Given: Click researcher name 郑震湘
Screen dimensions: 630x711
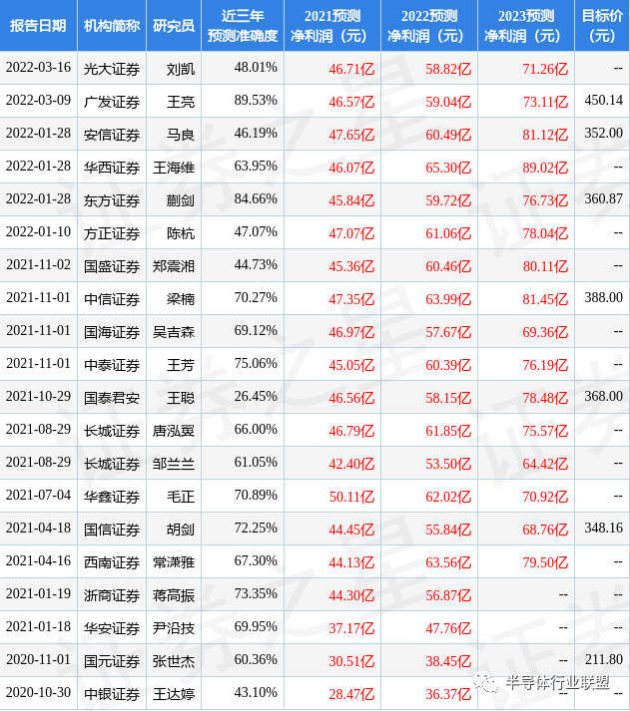Looking at the screenshot, I should click(174, 266).
